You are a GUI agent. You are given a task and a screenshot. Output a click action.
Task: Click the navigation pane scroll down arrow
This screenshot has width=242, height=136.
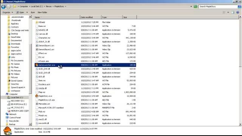tap(30, 124)
